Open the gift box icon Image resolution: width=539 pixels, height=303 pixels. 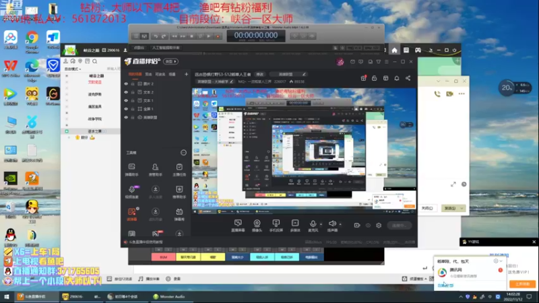point(363,78)
